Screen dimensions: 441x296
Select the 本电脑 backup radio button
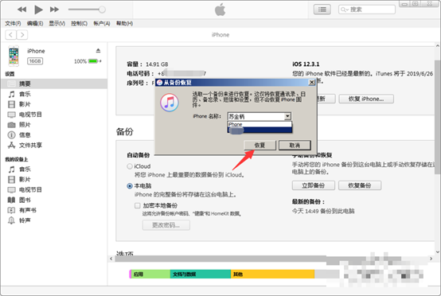coord(130,186)
